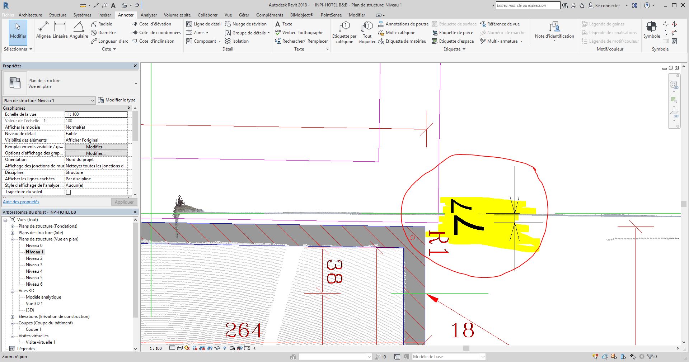Select the Diamètre dimension tool
689x362 pixels.
click(x=103, y=33)
